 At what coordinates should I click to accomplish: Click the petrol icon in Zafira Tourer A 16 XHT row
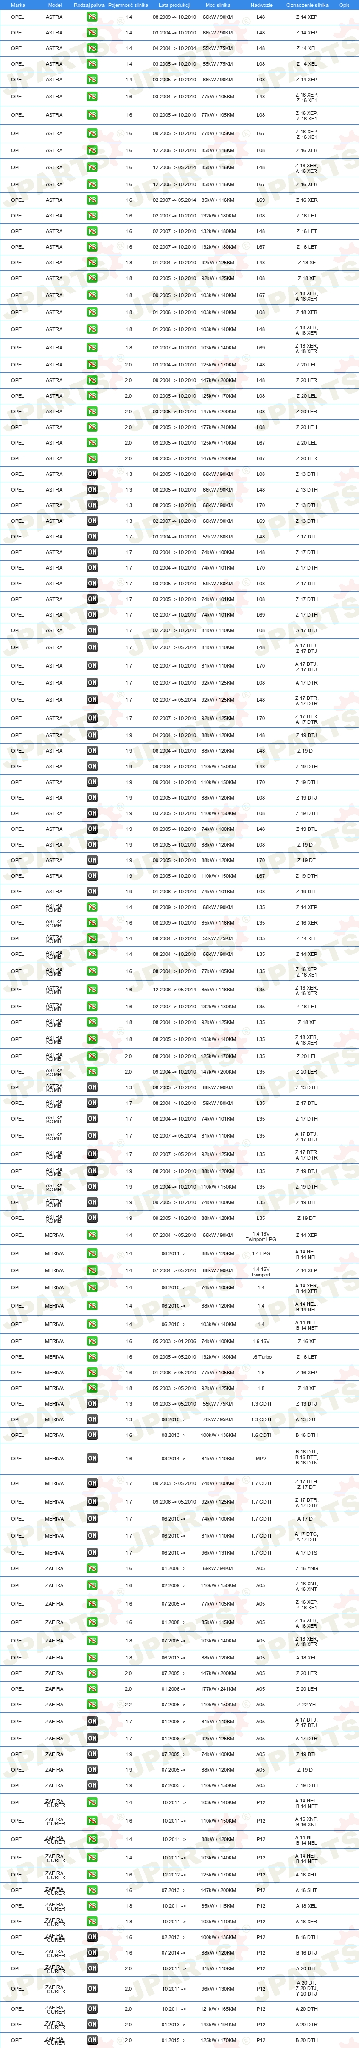(x=92, y=1875)
